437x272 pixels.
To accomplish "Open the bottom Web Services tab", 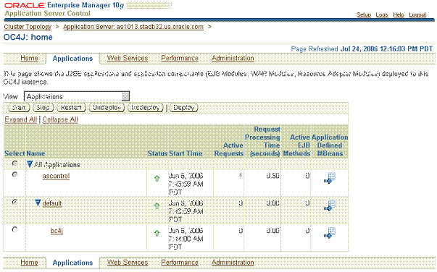I will (x=128, y=263).
